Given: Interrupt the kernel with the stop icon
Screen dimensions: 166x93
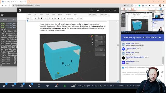Looking at the screenshot, I should coord(59,18).
